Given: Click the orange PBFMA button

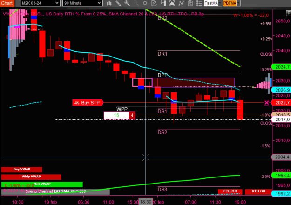Looking at the screenshot, I should pos(230,3).
